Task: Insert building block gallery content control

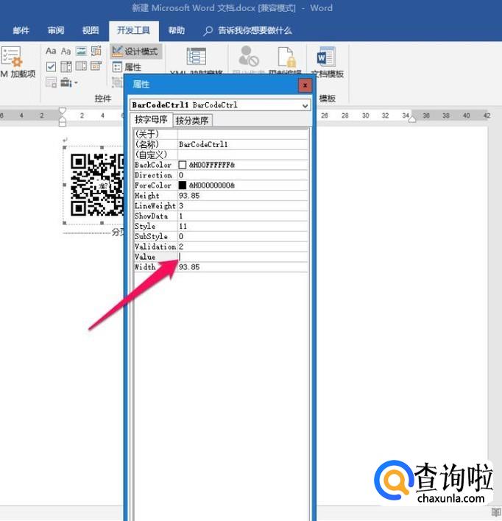Action: pos(96,51)
